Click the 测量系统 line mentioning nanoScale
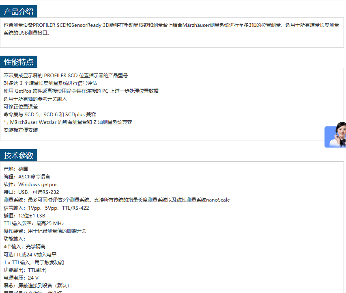Viewport: 346px width, 293px height. 117,200
